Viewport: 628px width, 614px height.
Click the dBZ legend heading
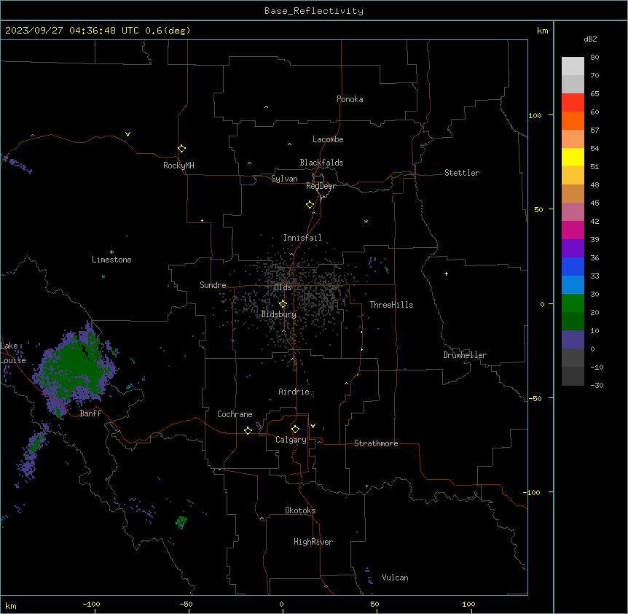click(590, 39)
